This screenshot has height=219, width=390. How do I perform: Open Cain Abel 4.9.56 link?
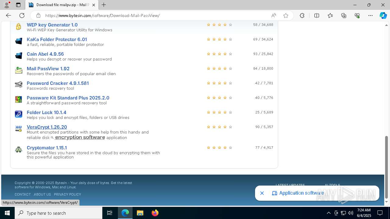click(45, 54)
